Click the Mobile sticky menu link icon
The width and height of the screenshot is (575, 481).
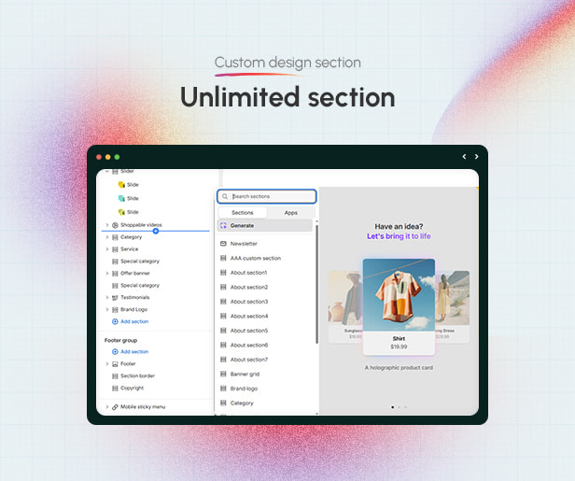click(x=115, y=407)
